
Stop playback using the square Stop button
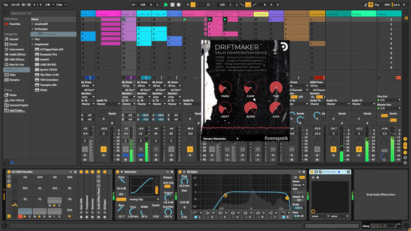(x=173, y=5)
